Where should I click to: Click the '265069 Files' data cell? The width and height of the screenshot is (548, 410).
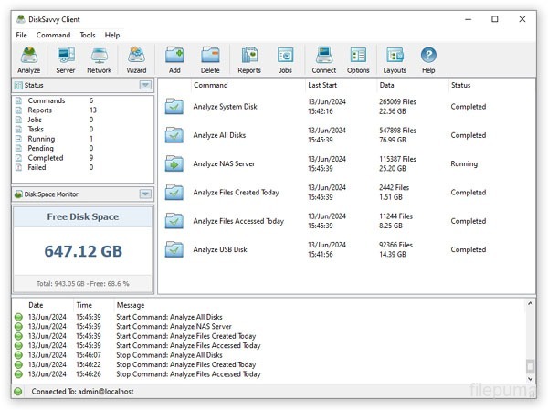(397, 101)
